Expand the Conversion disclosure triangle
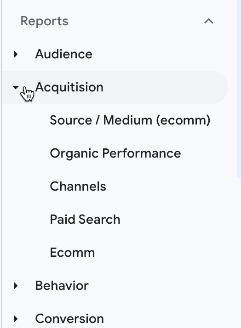241x328 pixels. pos(16,319)
